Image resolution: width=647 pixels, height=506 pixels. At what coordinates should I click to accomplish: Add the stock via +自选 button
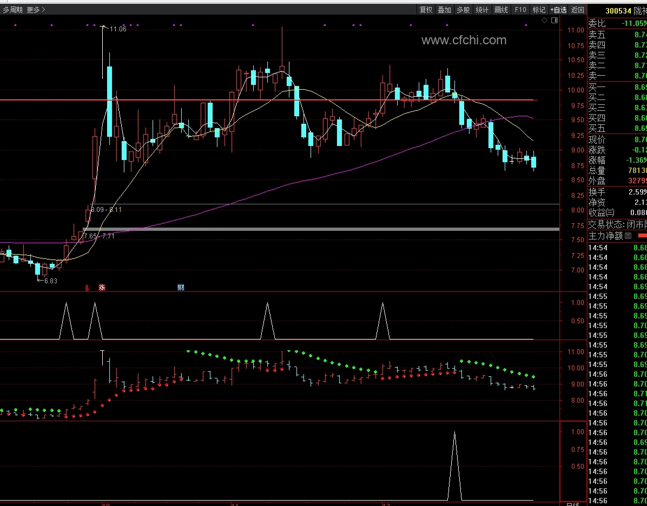pyautogui.click(x=559, y=10)
